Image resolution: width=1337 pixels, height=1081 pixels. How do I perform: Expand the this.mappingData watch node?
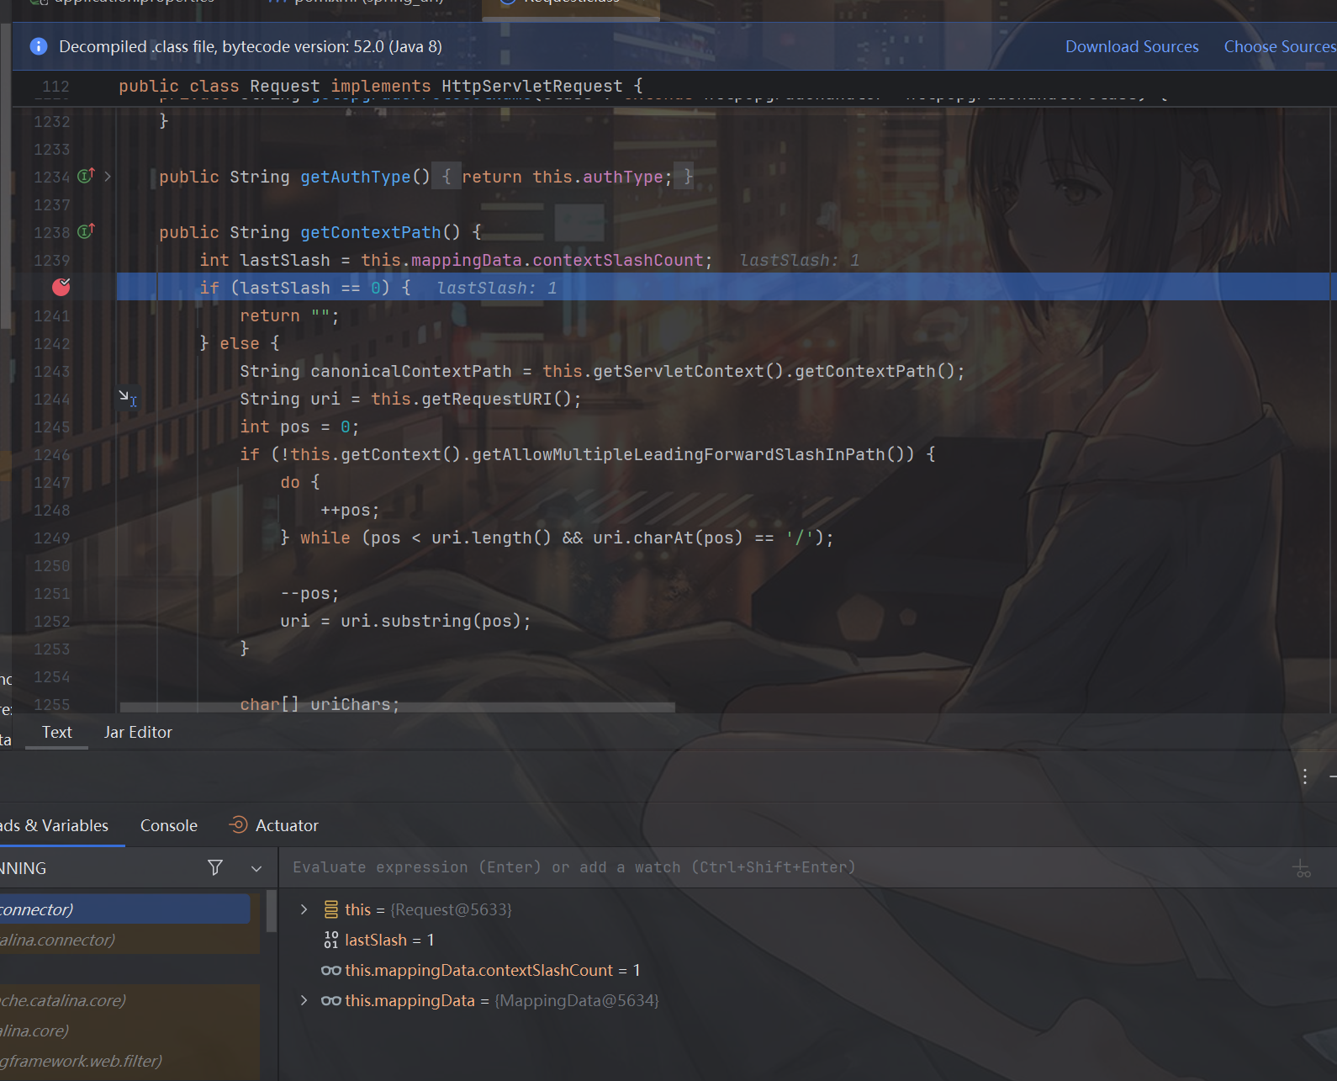point(304,1000)
